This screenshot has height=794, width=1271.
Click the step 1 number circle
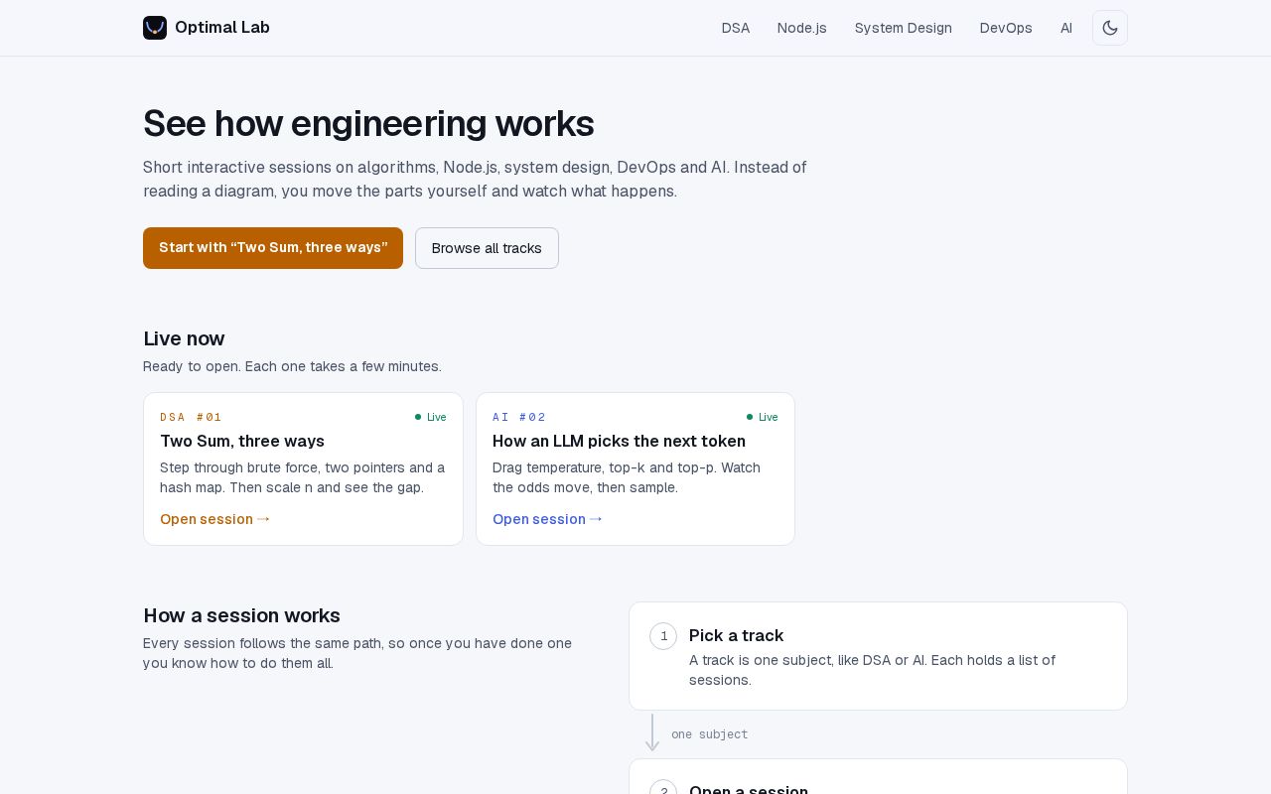pyautogui.click(x=663, y=636)
